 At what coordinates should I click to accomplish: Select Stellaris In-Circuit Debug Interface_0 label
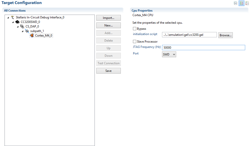40,17
